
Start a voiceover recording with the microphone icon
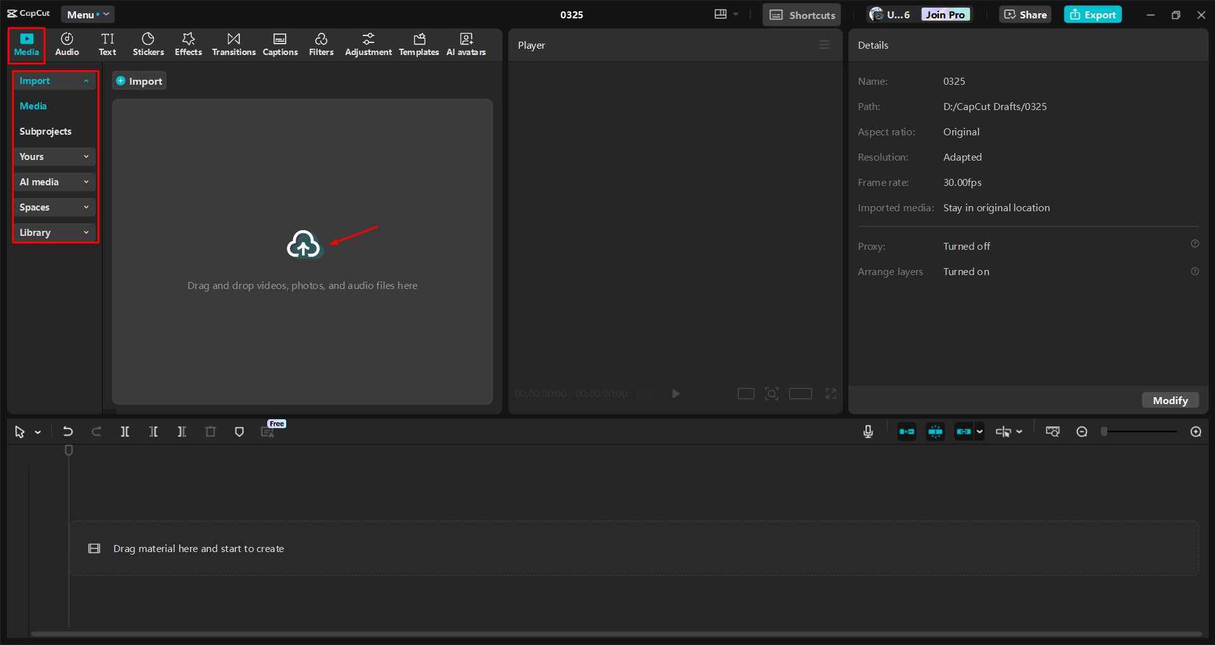(867, 431)
